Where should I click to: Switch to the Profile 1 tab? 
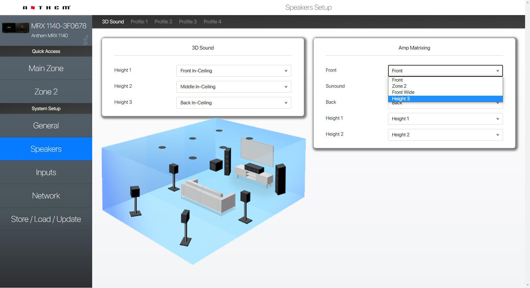[139, 22]
